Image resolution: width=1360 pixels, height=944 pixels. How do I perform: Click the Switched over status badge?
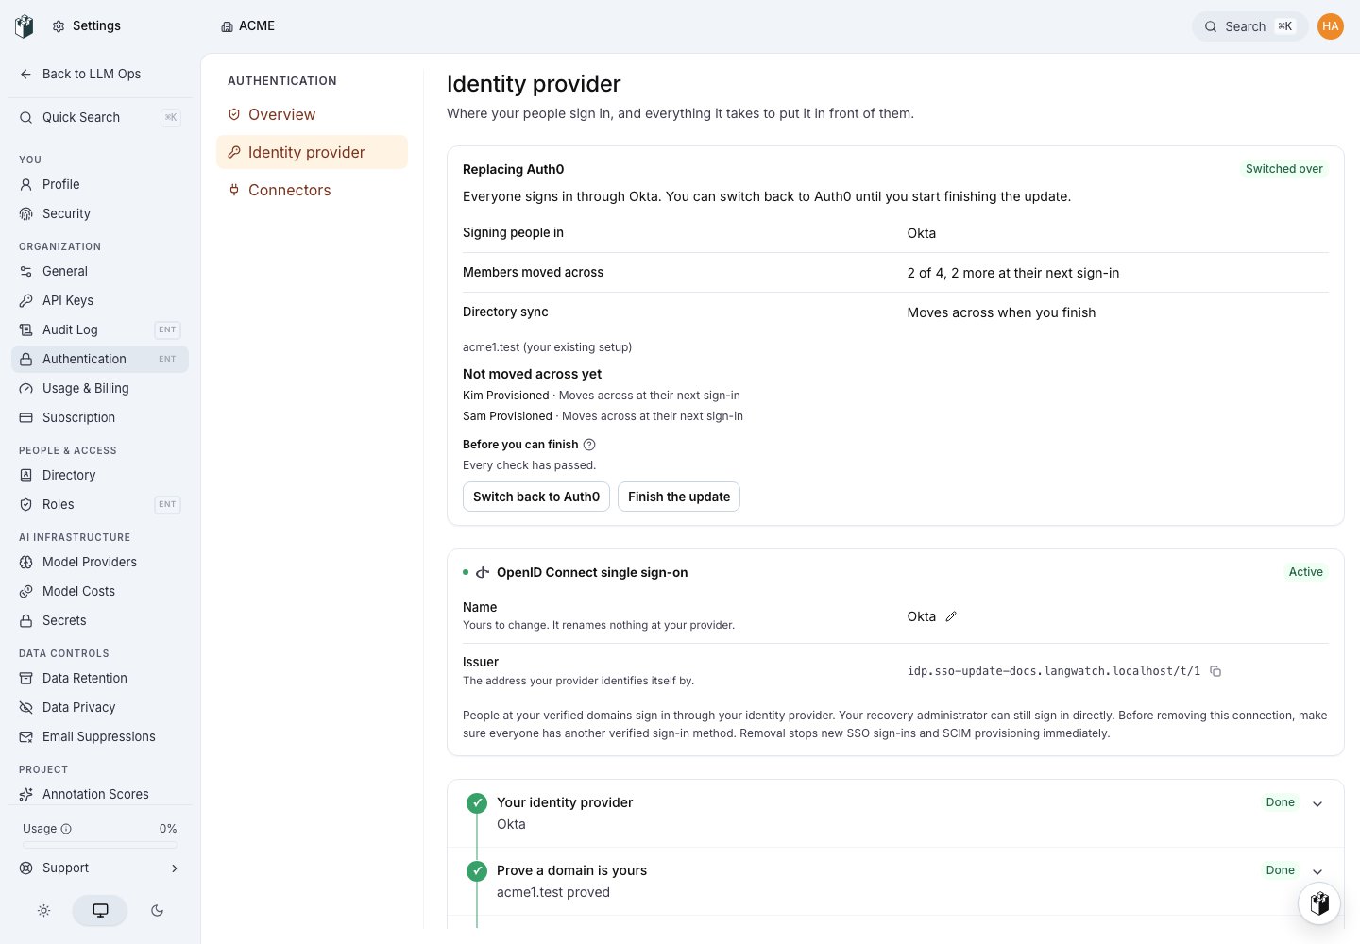click(1283, 169)
